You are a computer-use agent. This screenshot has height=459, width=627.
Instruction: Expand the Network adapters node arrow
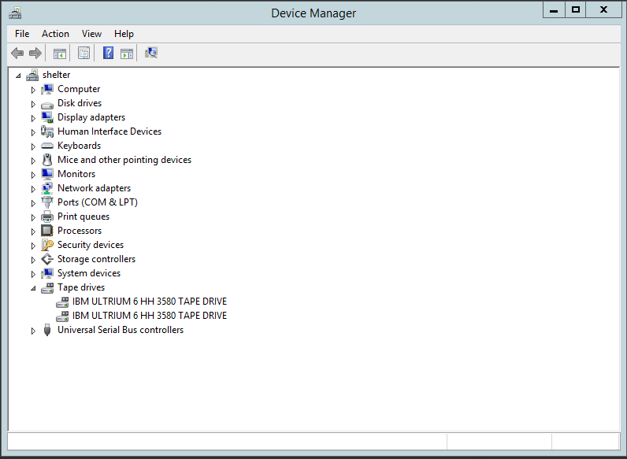(x=33, y=189)
